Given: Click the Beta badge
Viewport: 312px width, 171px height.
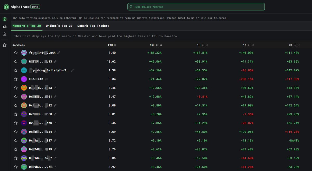Looking at the screenshot, I should click(x=35, y=7).
